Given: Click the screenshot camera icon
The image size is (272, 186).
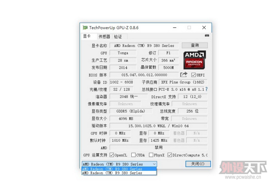Looking at the screenshot, I should [207, 35].
